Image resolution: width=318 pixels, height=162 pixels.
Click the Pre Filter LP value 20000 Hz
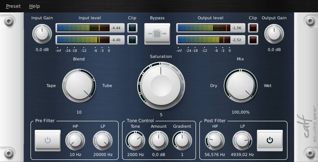(x=103, y=155)
